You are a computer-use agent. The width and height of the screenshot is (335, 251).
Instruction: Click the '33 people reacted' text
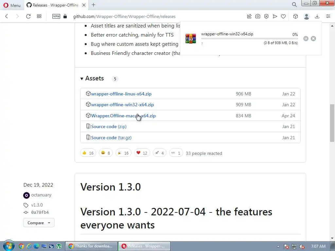tap(204, 153)
